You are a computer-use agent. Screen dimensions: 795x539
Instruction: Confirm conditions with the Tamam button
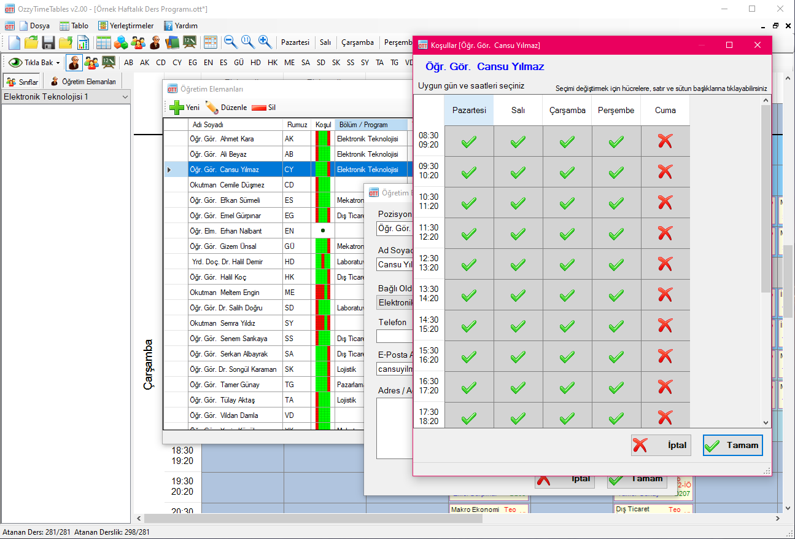[732, 445]
